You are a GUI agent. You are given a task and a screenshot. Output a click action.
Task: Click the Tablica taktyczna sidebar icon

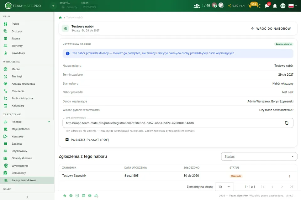pos(5,98)
